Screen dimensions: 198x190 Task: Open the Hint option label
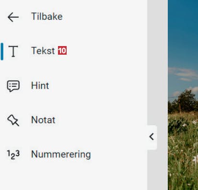pos(40,85)
